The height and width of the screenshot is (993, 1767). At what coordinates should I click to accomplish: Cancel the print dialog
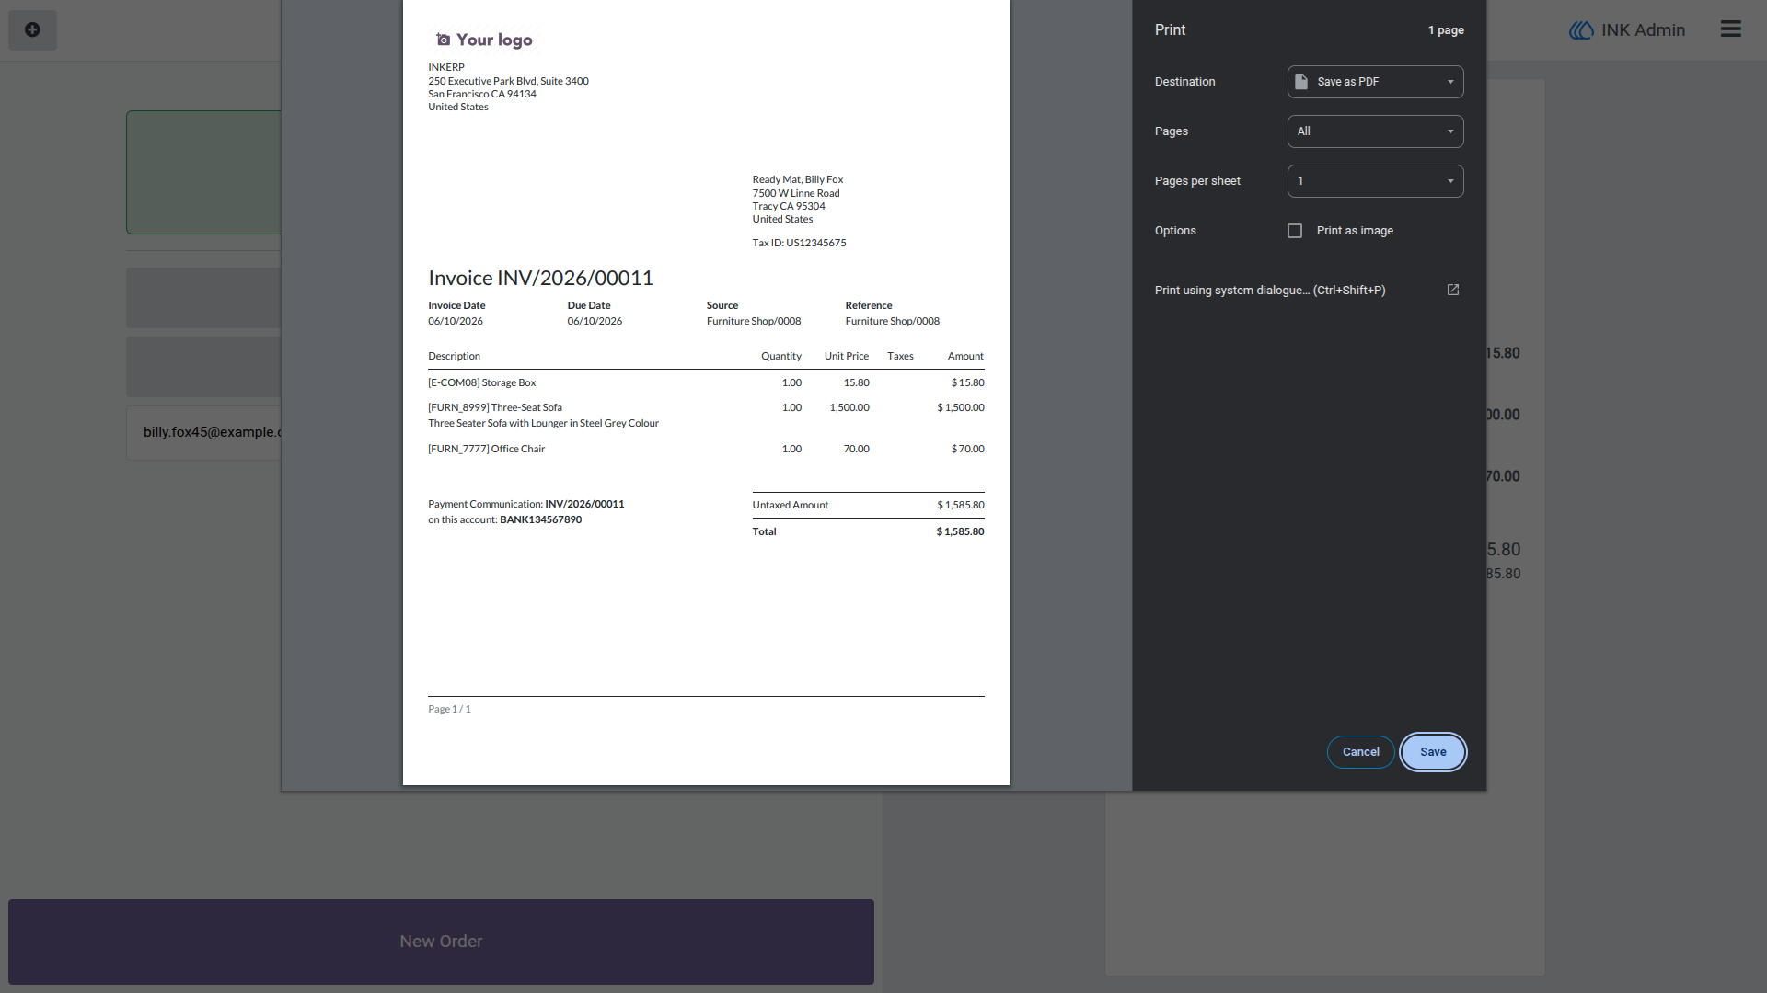coord(1360,752)
